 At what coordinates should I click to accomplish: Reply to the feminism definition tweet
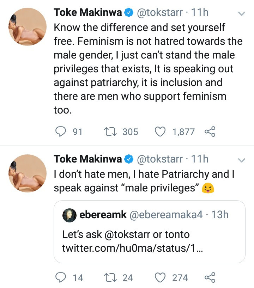pyautogui.click(x=62, y=132)
